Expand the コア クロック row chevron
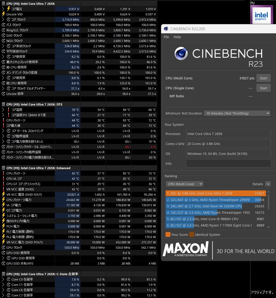The width and height of the screenshot is (276, 298). point(3,19)
